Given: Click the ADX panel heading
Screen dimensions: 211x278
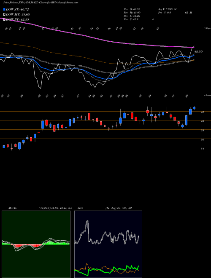Looking at the screenshot, I should [x=81, y=208].
